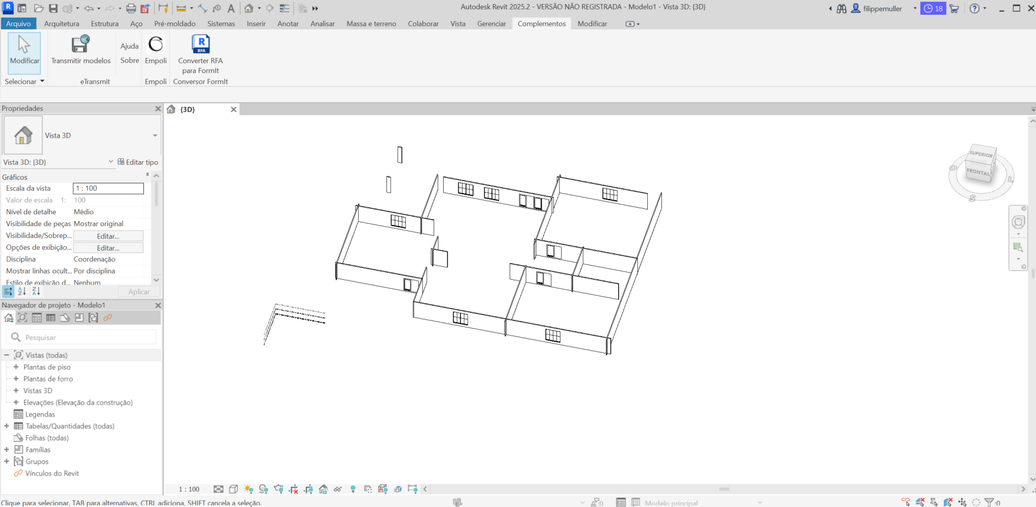1036x507 pixels.
Task: Toggle reveal hidden elements light bulb
Action: [353, 489]
